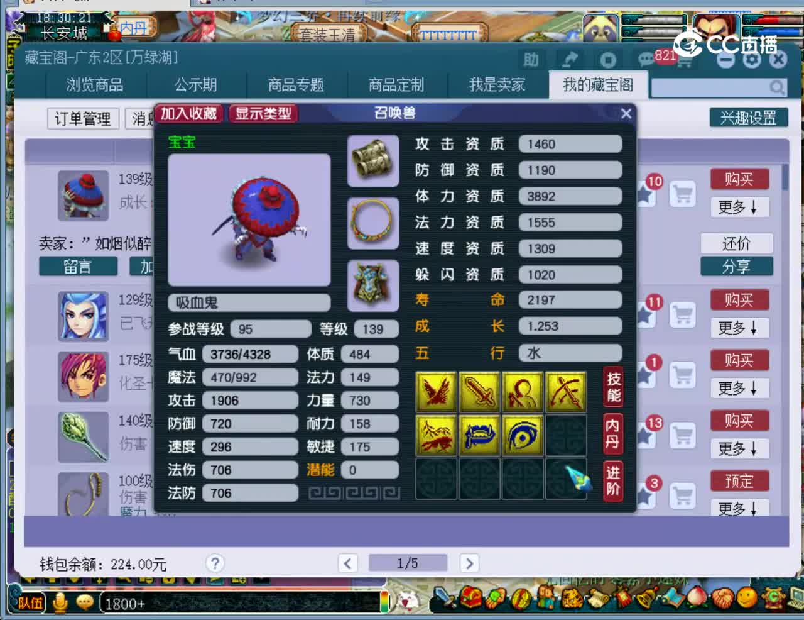Click the 175级 purple-haired character thumbnail

click(83, 377)
